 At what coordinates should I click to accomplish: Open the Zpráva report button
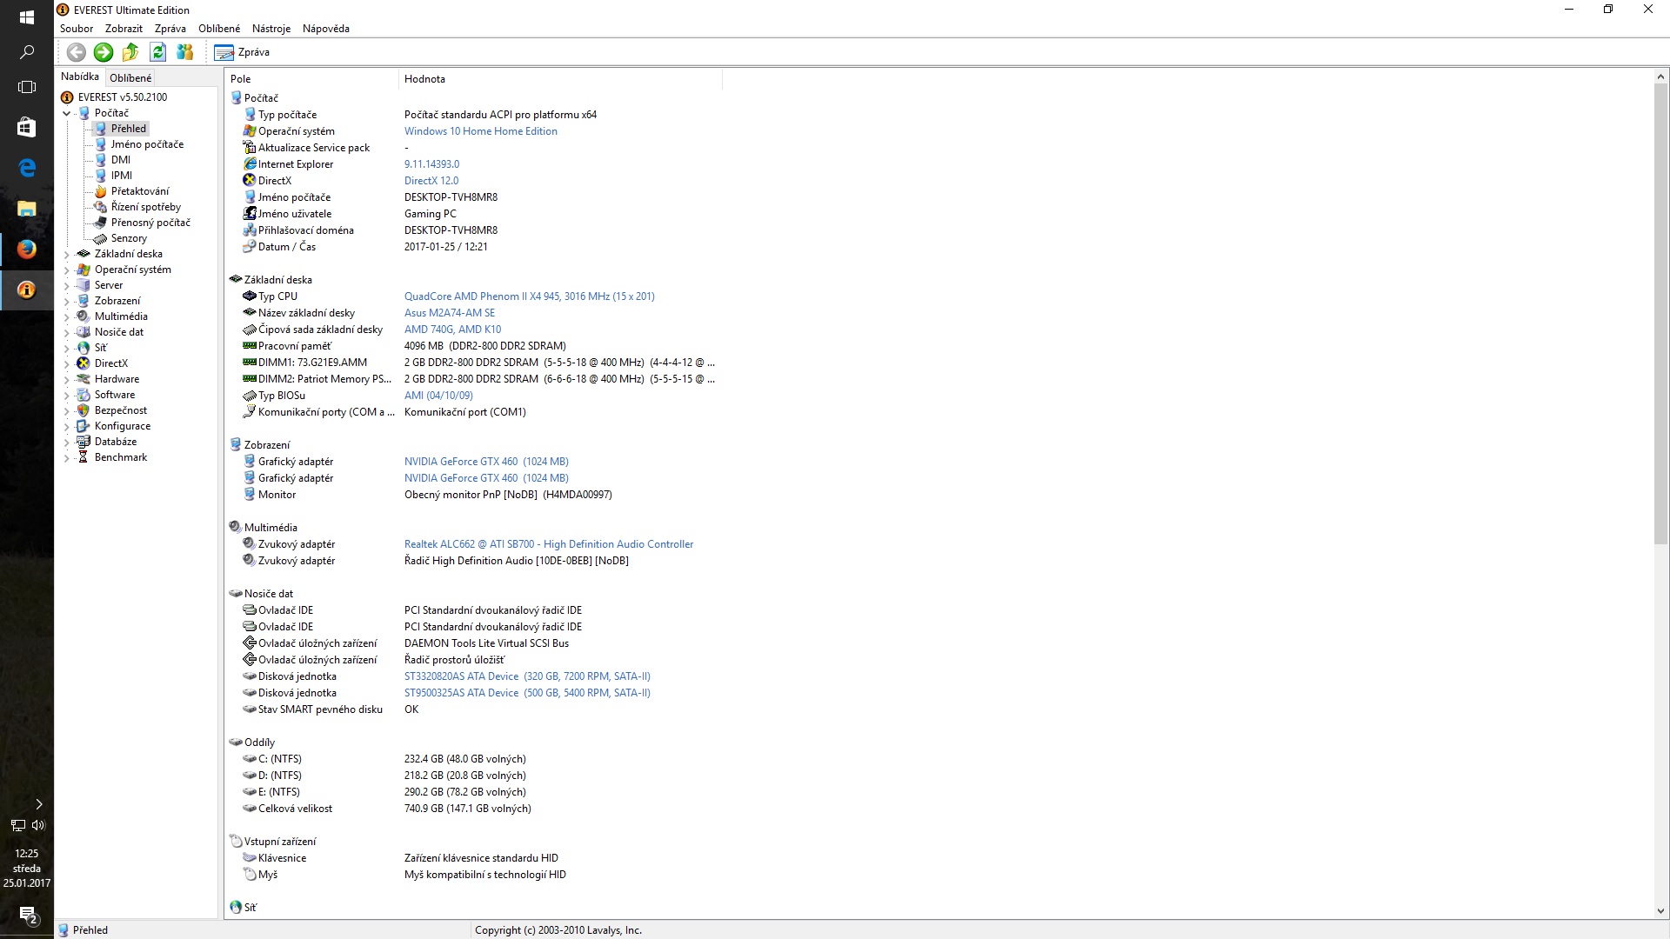243,52
